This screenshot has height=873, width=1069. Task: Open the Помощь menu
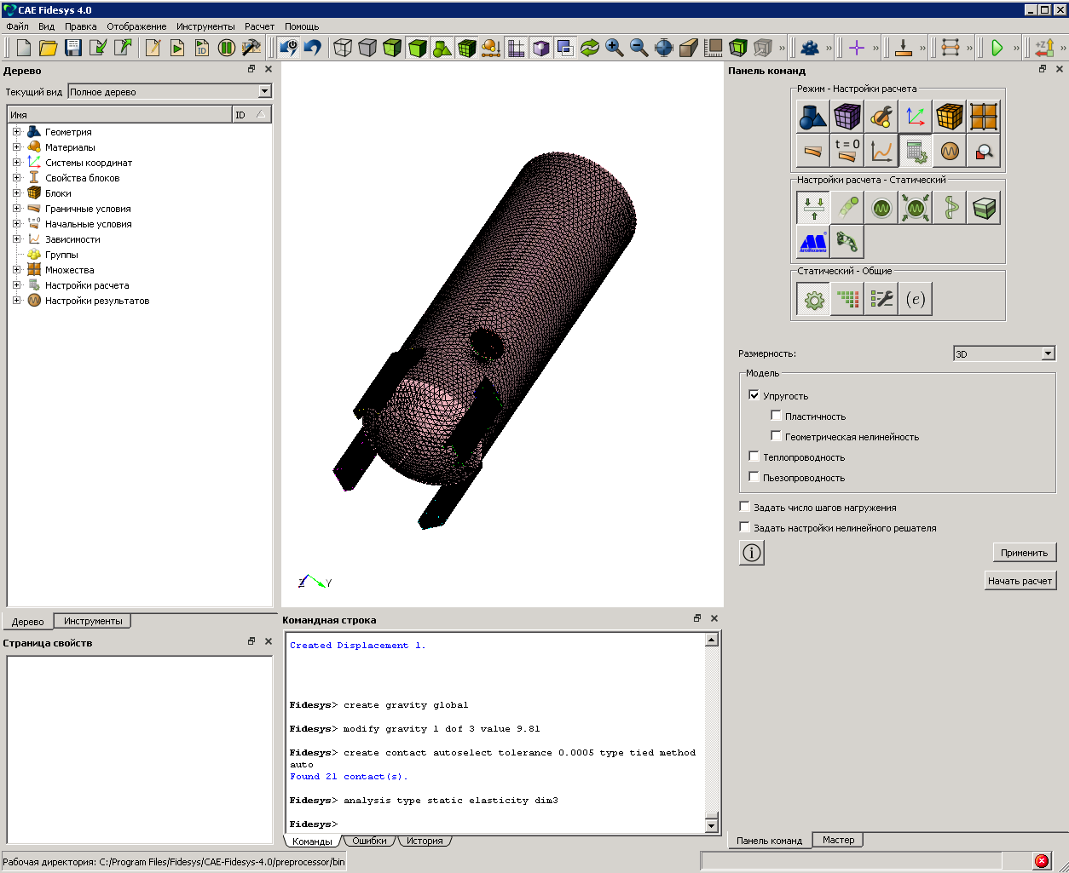[302, 26]
